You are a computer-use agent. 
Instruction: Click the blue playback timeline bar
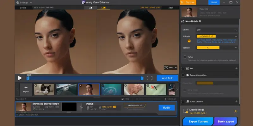pos(85,78)
